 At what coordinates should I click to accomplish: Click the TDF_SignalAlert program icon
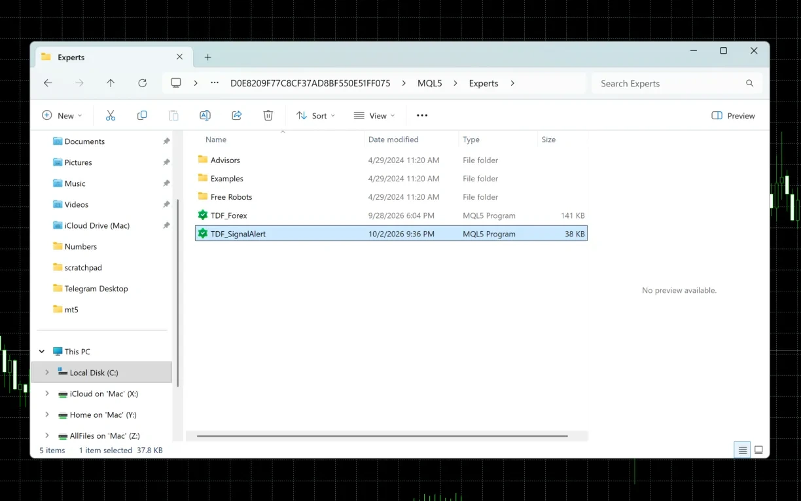[203, 233]
